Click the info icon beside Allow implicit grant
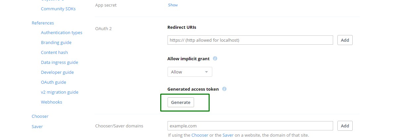The width and height of the screenshot is (402, 138). click(x=215, y=59)
